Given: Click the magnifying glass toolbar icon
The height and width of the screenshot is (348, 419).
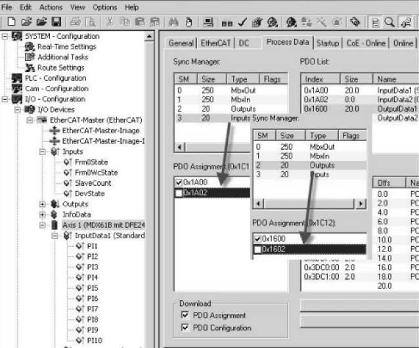Looking at the screenshot, I should coord(389,22).
